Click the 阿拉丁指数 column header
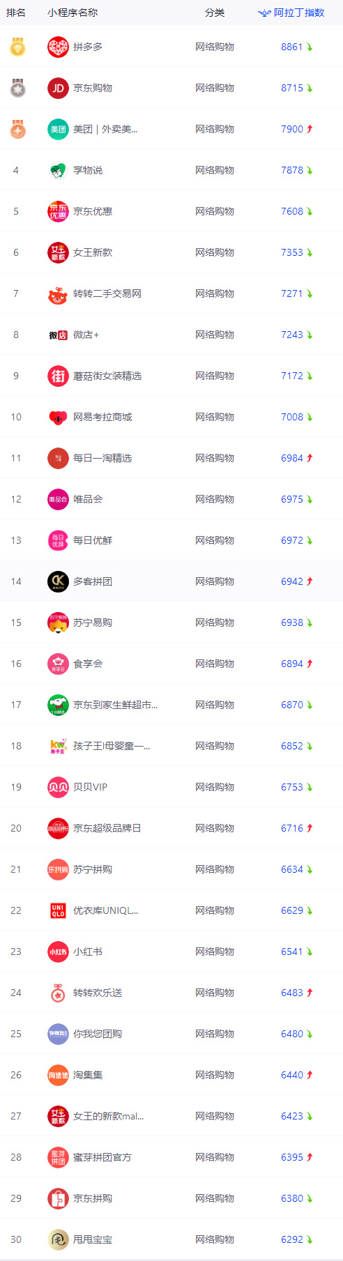The height and width of the screenshot is (1261, 343). (x=291, y=13)
